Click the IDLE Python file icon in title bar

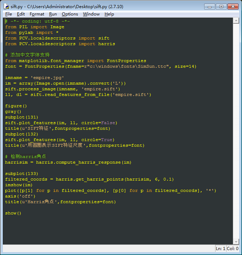coord(6,6)
